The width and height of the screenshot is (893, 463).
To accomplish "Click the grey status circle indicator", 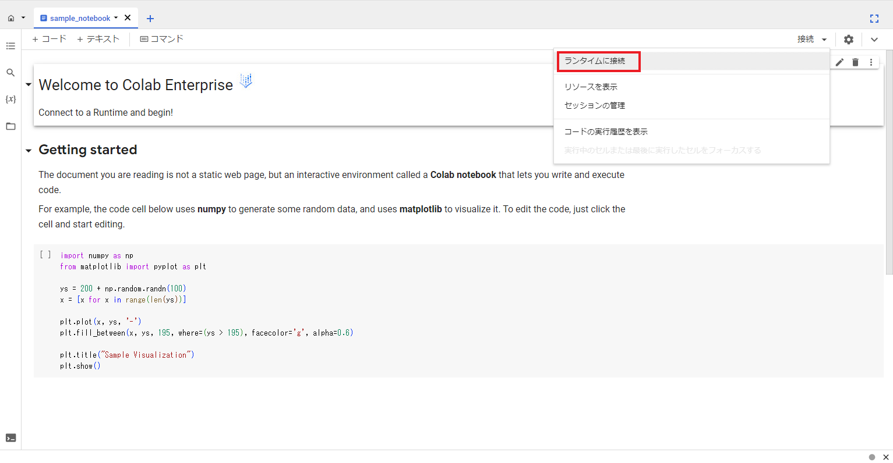I will coord(872,457).
